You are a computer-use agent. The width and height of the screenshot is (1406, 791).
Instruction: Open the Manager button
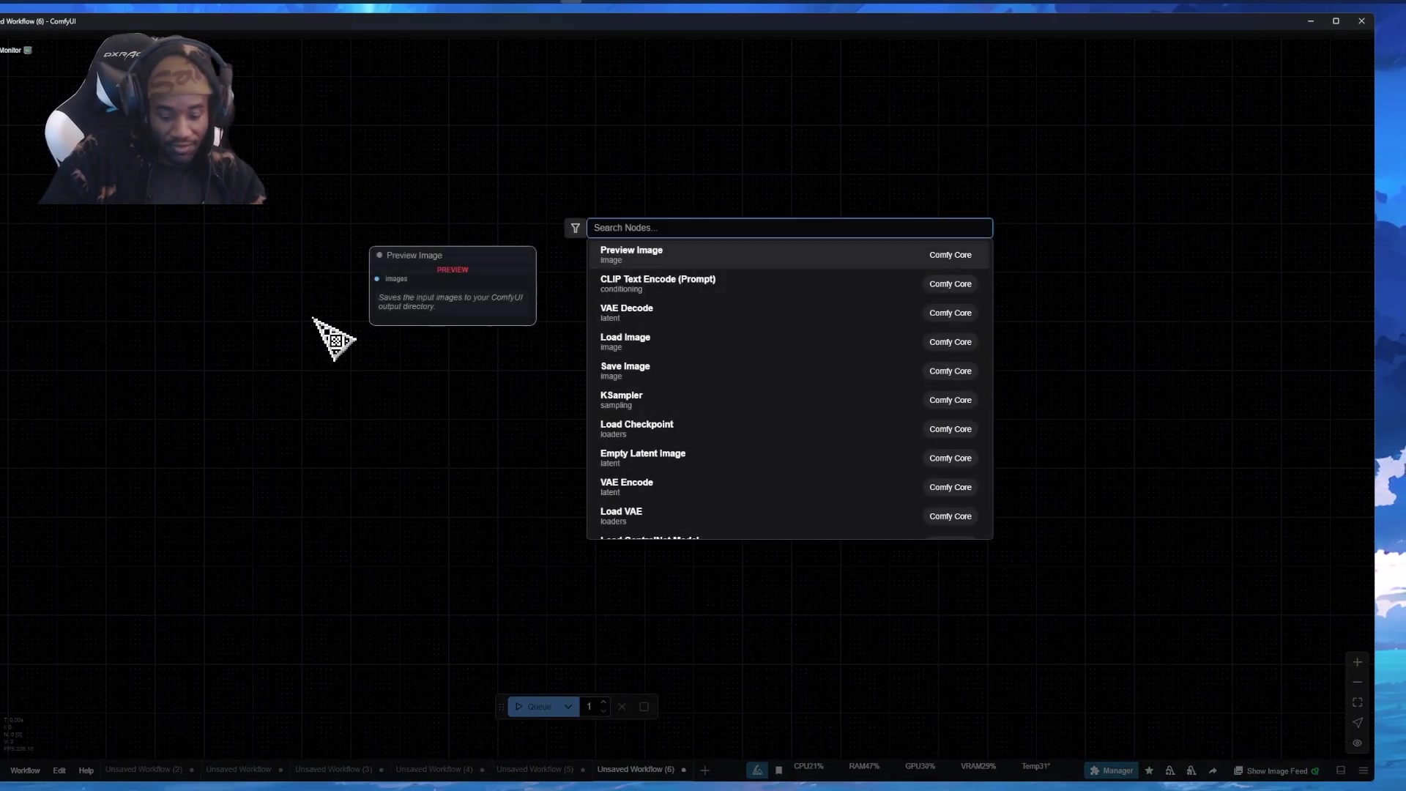pos(1111,770)
